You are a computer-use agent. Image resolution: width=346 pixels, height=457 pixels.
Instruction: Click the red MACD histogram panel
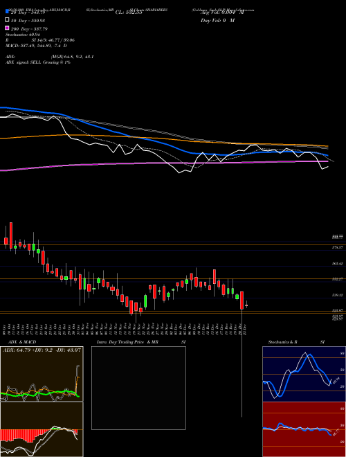[x=42, y=429]
